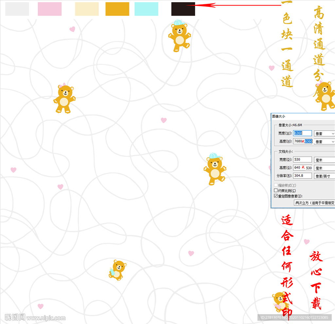
Task: Pick the golden orange color swatch
Action: (117, 9)
